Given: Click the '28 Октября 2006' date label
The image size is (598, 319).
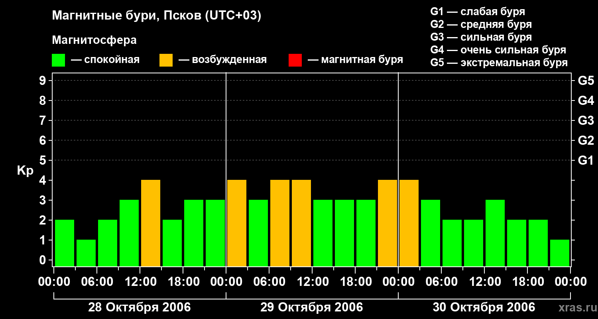Looking at the screenshot, I should coord(140,307).
